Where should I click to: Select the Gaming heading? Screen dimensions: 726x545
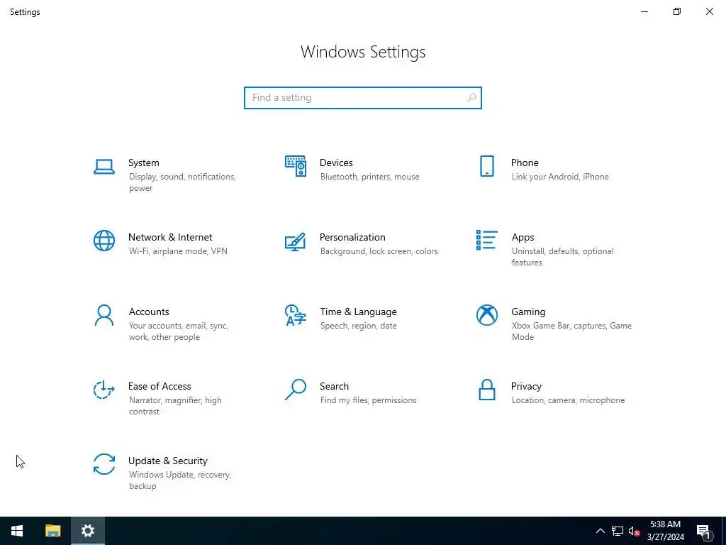tap(528, 312)
